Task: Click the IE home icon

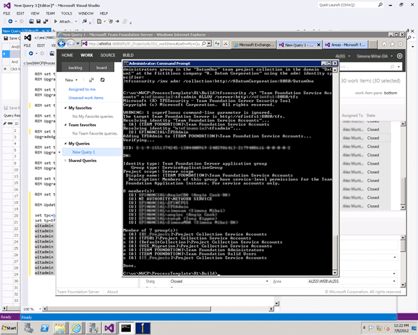Action: 384,44
